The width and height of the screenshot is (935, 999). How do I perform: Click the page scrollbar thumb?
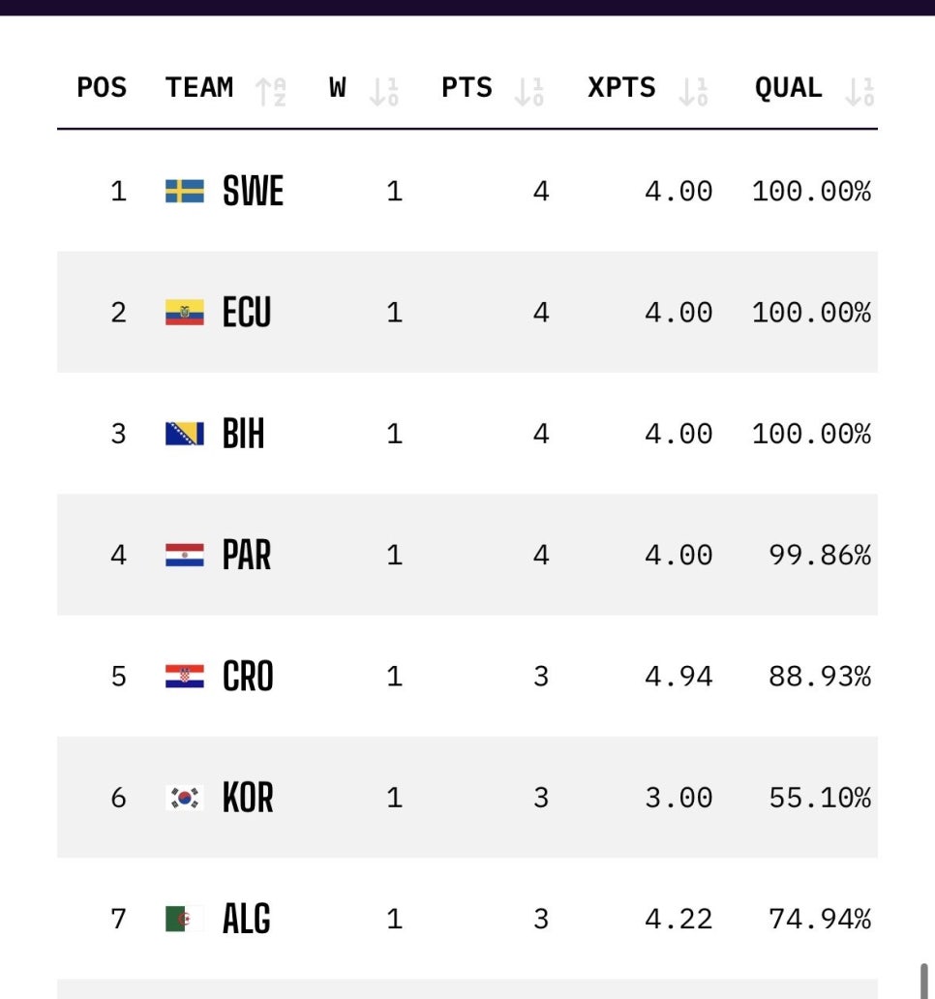click(923, 982)
